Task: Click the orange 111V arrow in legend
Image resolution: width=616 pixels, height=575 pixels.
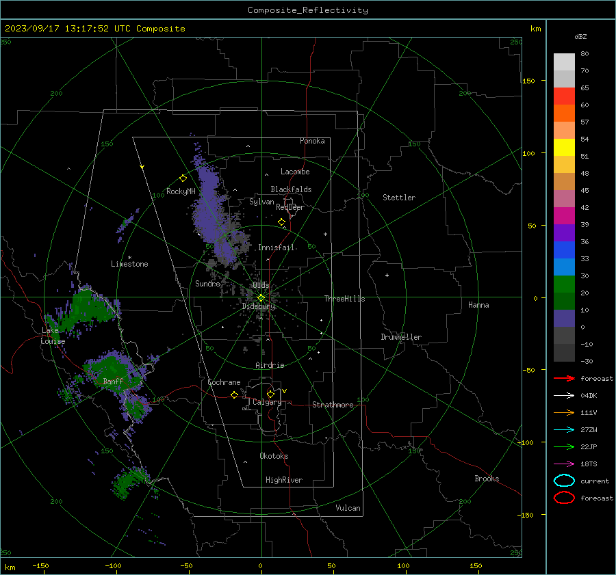Action: point(564,412)
